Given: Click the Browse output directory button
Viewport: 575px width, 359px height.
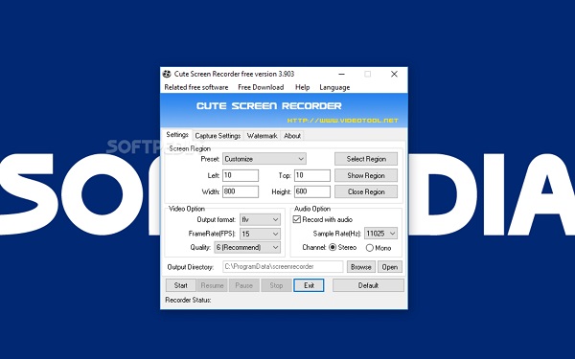Looking at the screenshot, I should pos(361,267).
